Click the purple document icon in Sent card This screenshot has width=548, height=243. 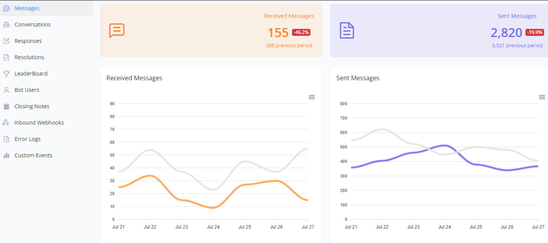coord(347,31)
